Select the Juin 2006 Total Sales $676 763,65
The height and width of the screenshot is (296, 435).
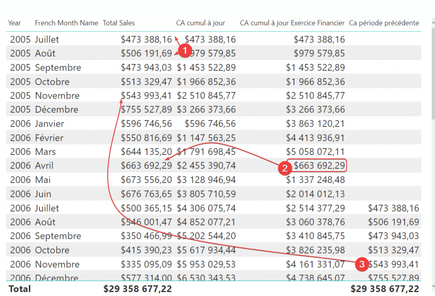pos(147,194)
